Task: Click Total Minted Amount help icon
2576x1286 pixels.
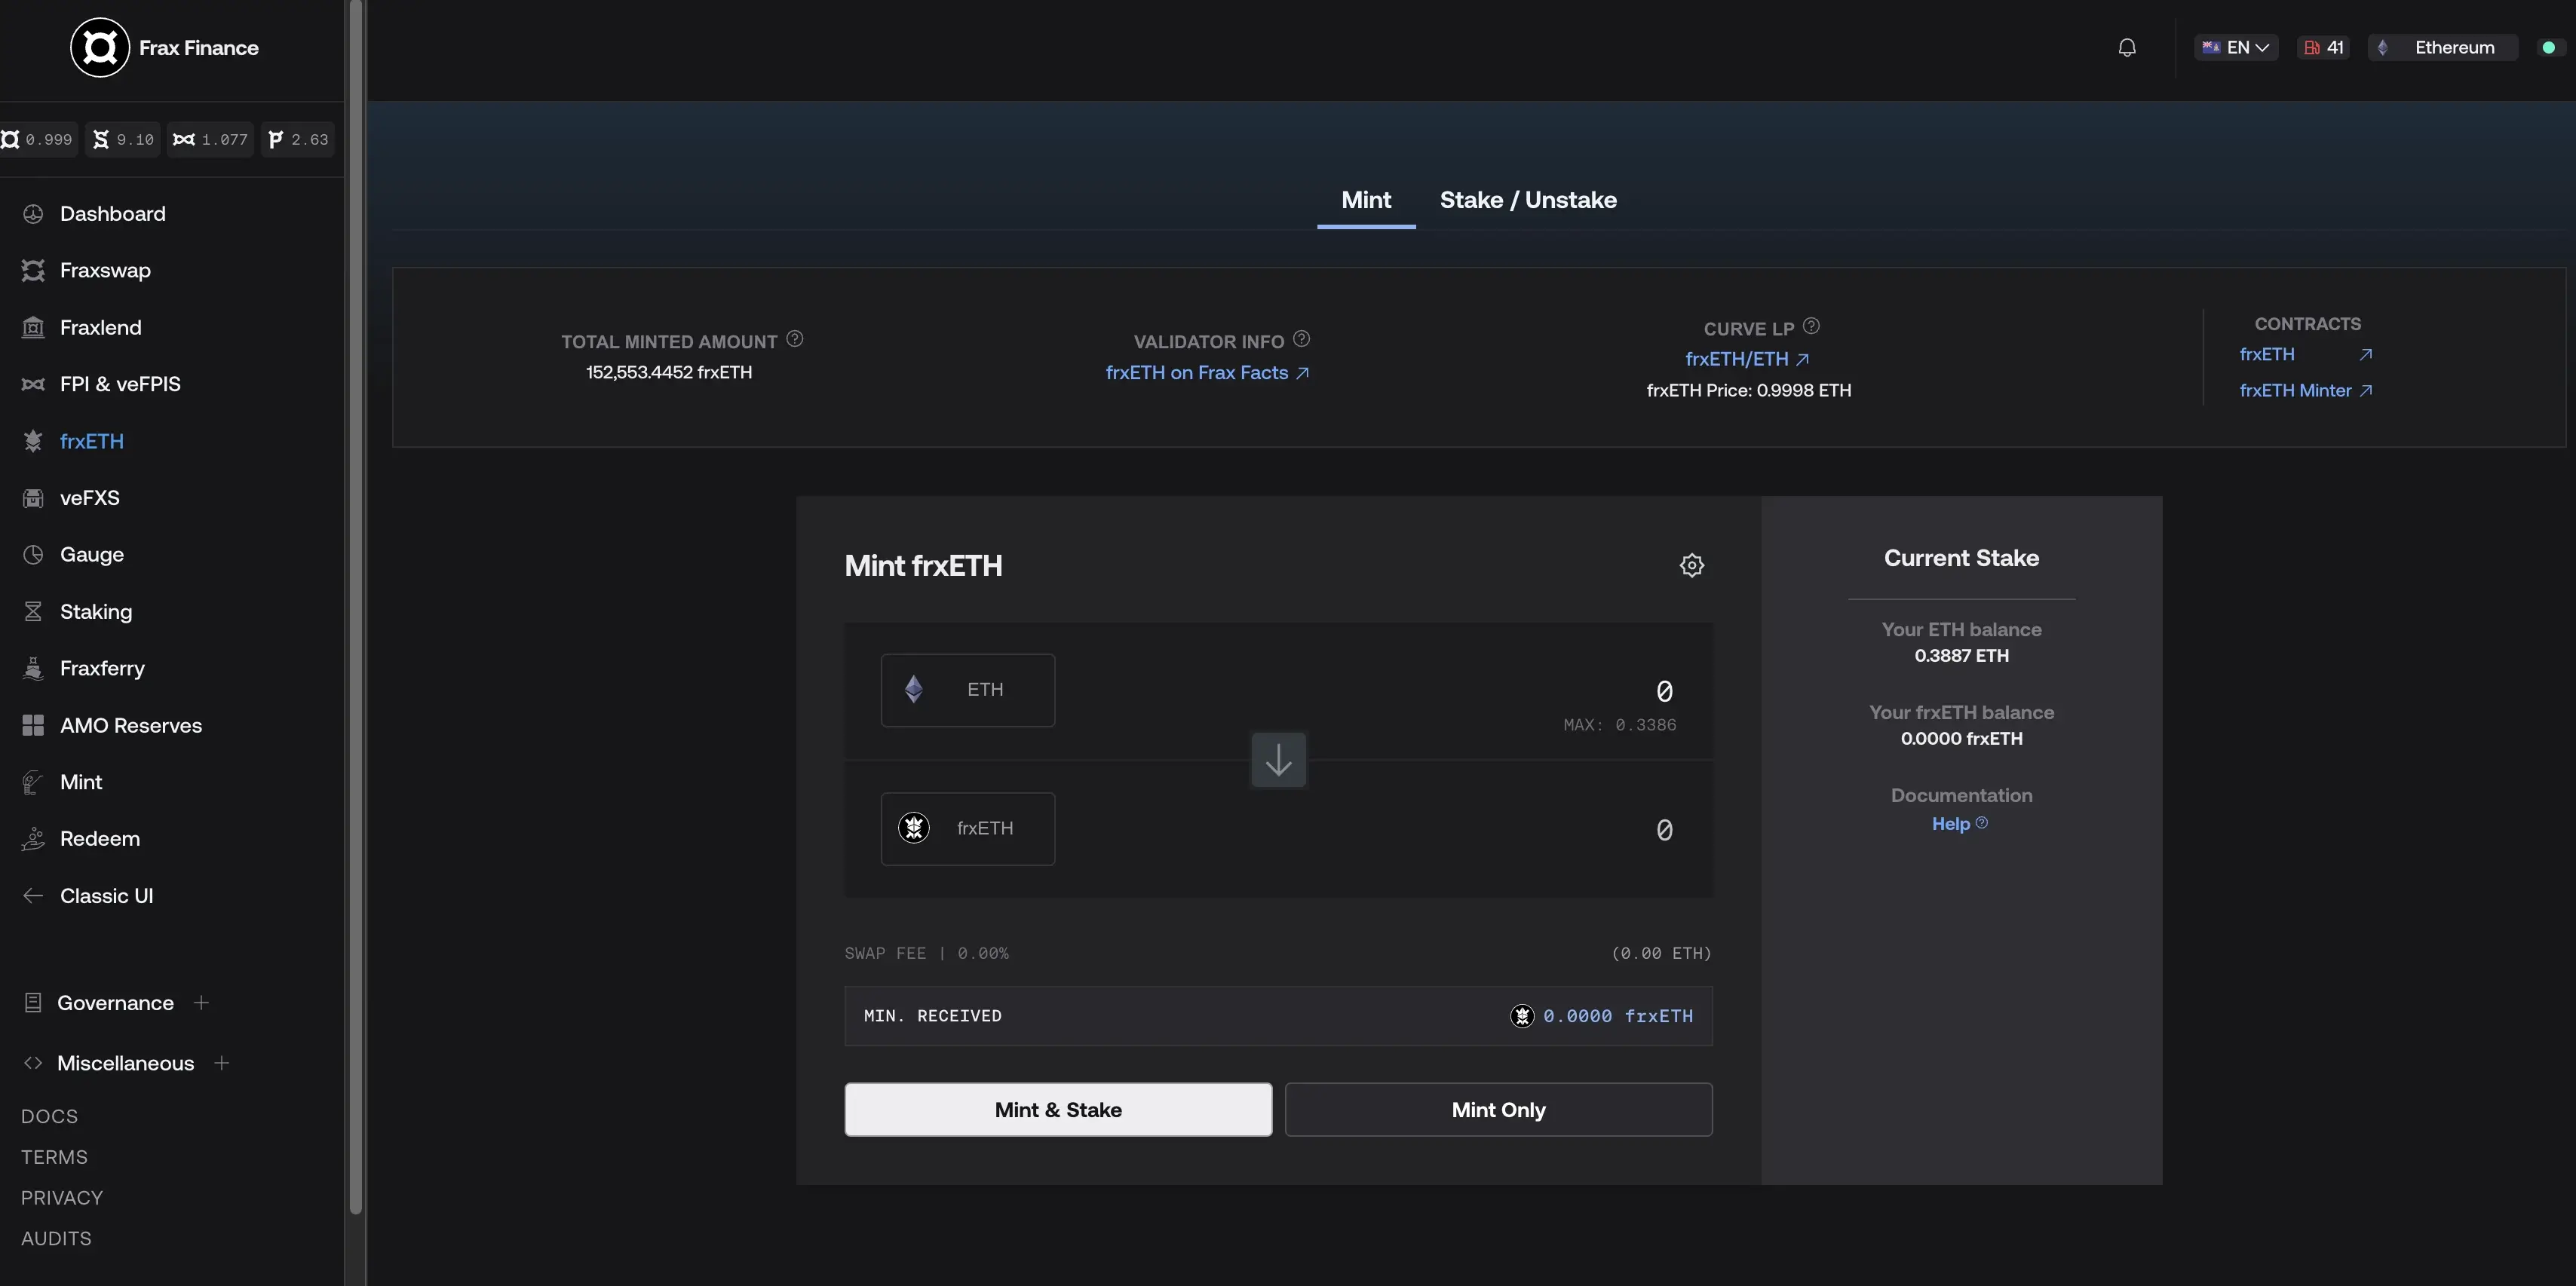Action: pyautogui.click(x=795, y=339)
